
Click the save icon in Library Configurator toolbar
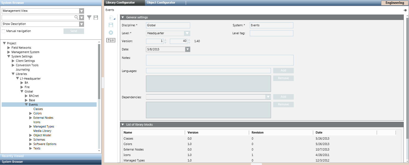111,25
